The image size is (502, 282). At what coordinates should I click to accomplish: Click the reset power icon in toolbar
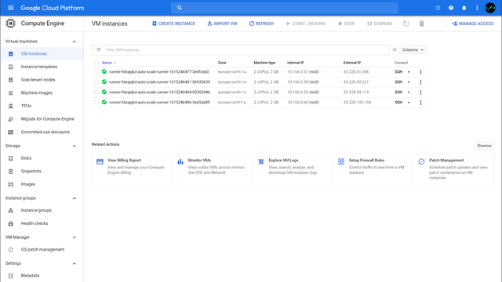click(406, 23)
